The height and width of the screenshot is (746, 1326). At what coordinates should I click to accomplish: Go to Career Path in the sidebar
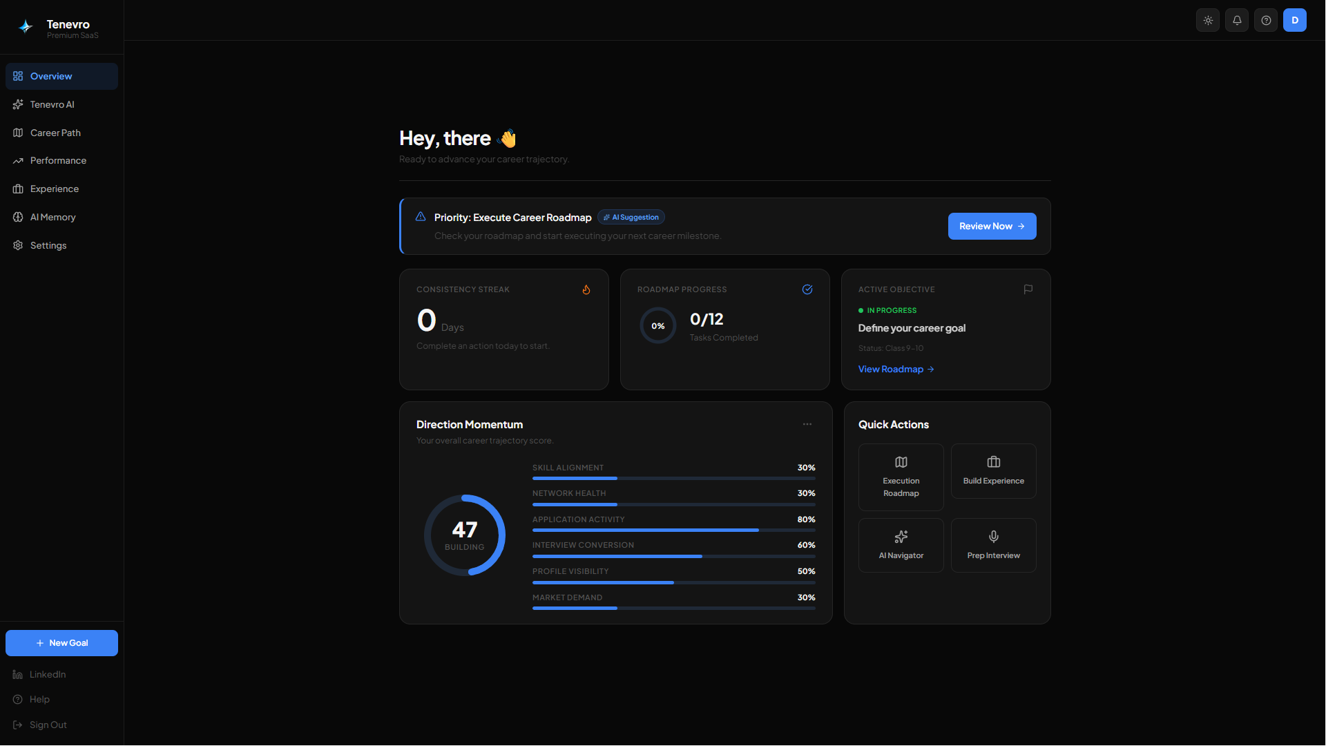point(61,133)
